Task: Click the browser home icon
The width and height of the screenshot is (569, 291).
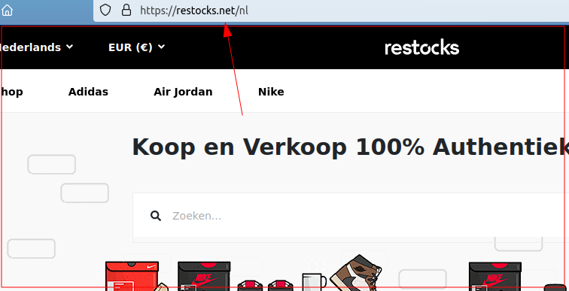Action: click(7, 11)
